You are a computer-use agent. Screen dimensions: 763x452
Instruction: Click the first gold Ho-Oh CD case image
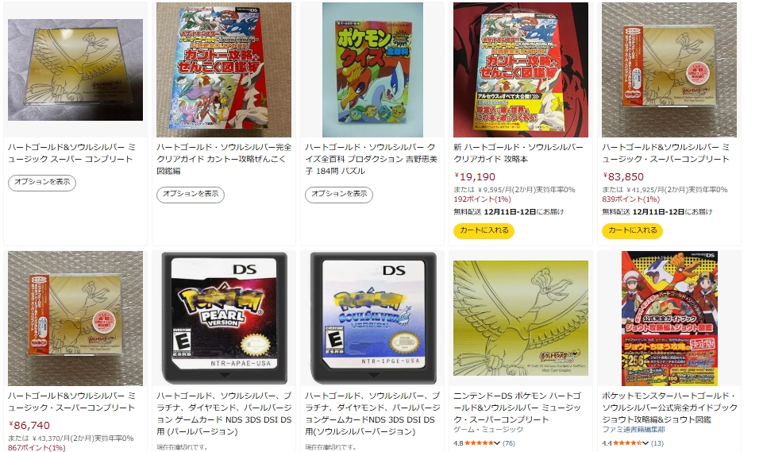(x=75, y=70)
